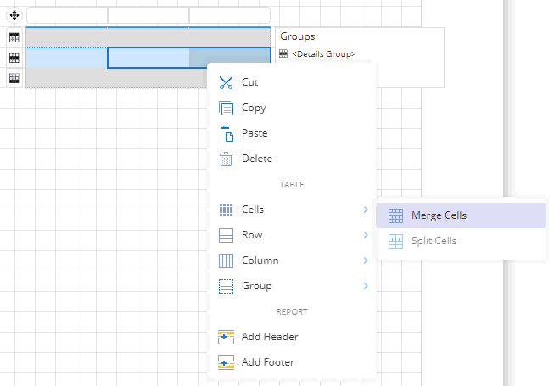554x386 pixels.
Task: Click the Merge Cells grid icon
Action: pos(395,215)
